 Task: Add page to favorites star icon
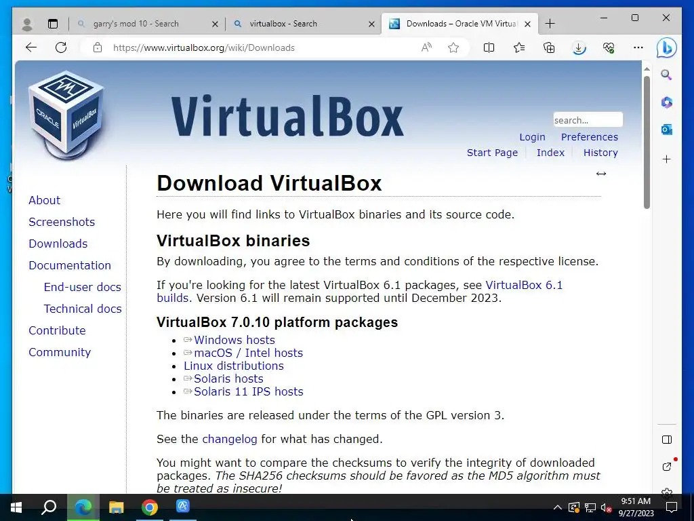tap(453, 47)
